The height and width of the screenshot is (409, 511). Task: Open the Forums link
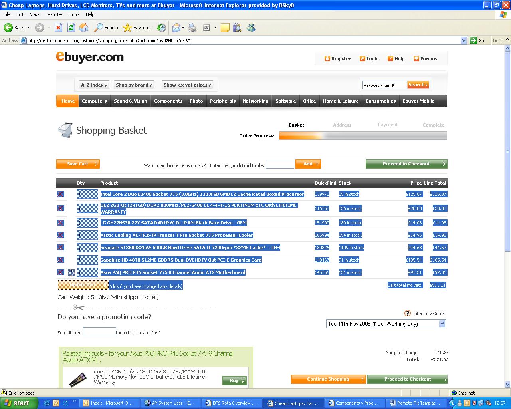click(425, 59)
